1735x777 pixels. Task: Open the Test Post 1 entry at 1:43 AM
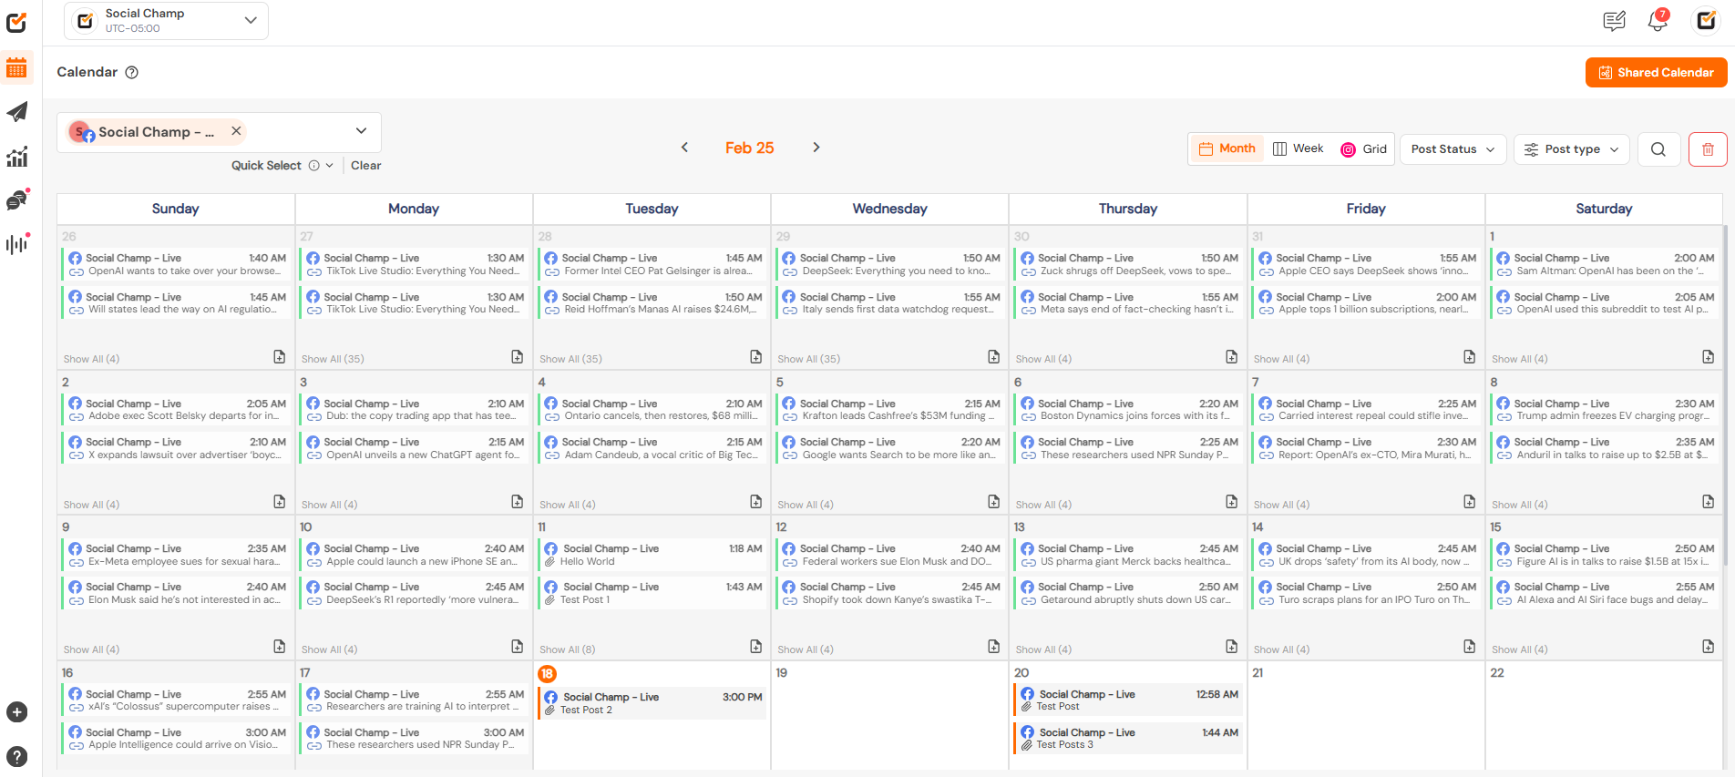point(652,593)
